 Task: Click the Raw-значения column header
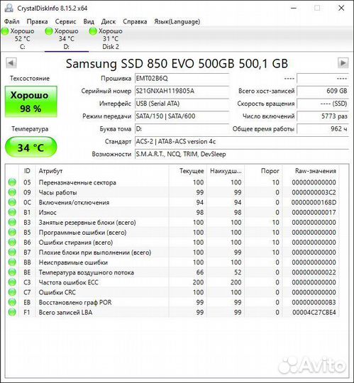click(311, 171)
